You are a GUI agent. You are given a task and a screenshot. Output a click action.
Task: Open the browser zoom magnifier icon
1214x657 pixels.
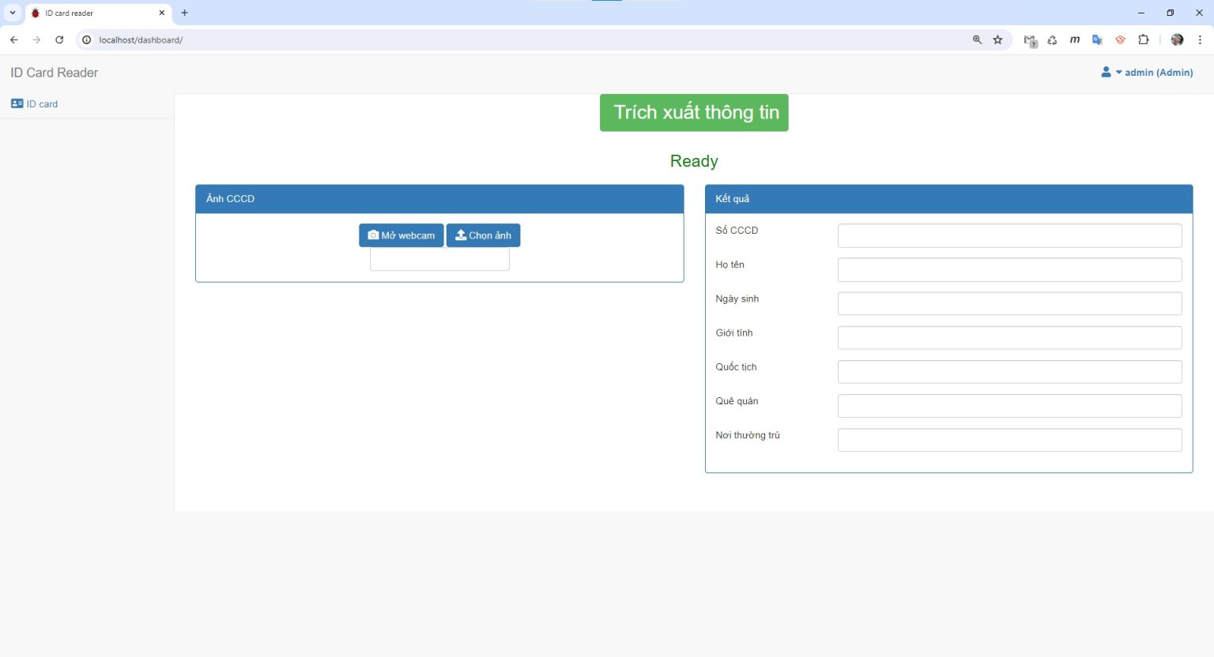977,39
